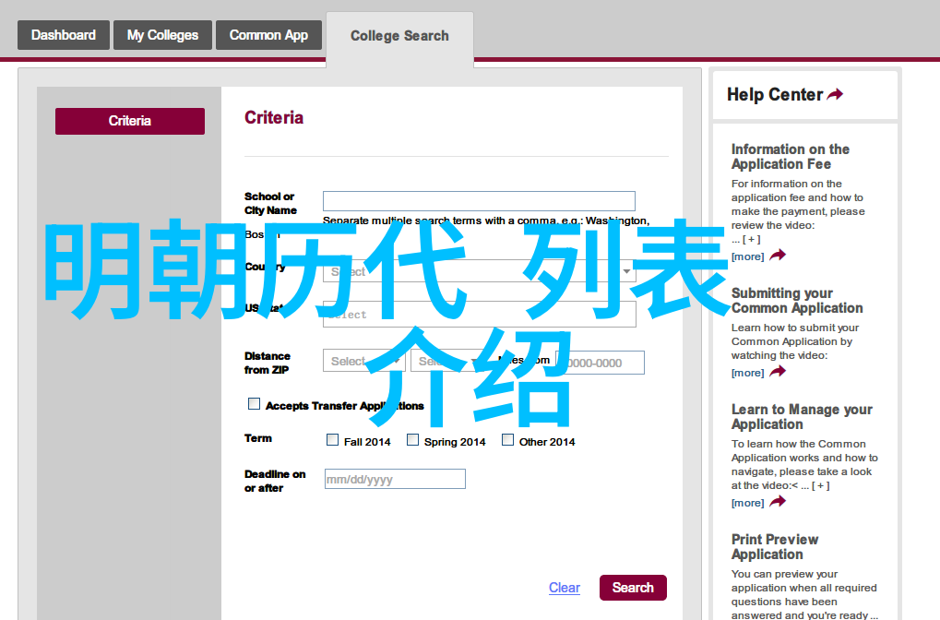The height and width of the screenshot is (620, 940).
Task: Click [more] under Learn to Manage your Application
Action: click(747, 503)
